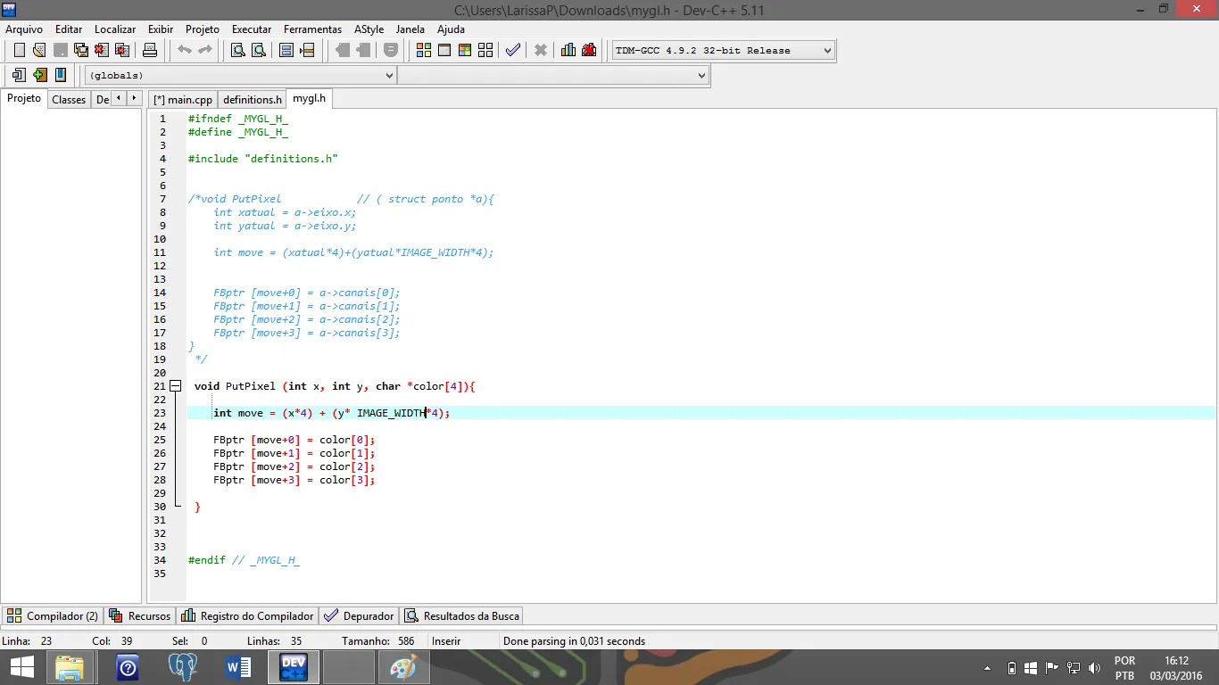Click the Compile & Run multicolor window icon
Screen dimensions: 1219x685
click(465, 50)
